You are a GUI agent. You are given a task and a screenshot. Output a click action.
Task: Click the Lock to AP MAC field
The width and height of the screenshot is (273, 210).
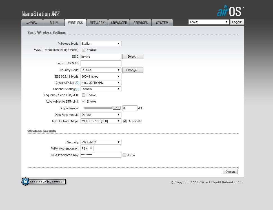tap(101, 63)
